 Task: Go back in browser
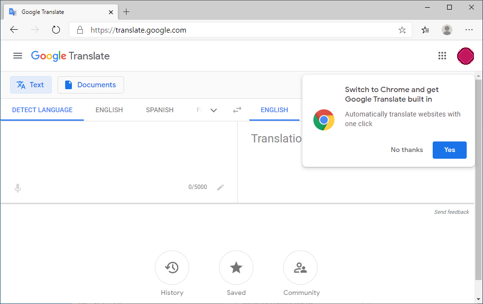coord(14,30)
